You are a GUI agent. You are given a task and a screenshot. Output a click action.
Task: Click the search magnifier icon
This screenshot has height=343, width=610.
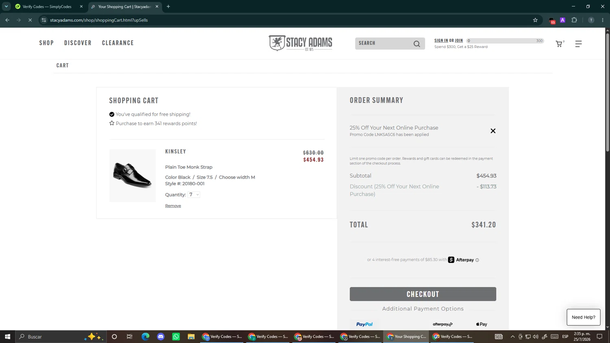click(x=417, y=43)
